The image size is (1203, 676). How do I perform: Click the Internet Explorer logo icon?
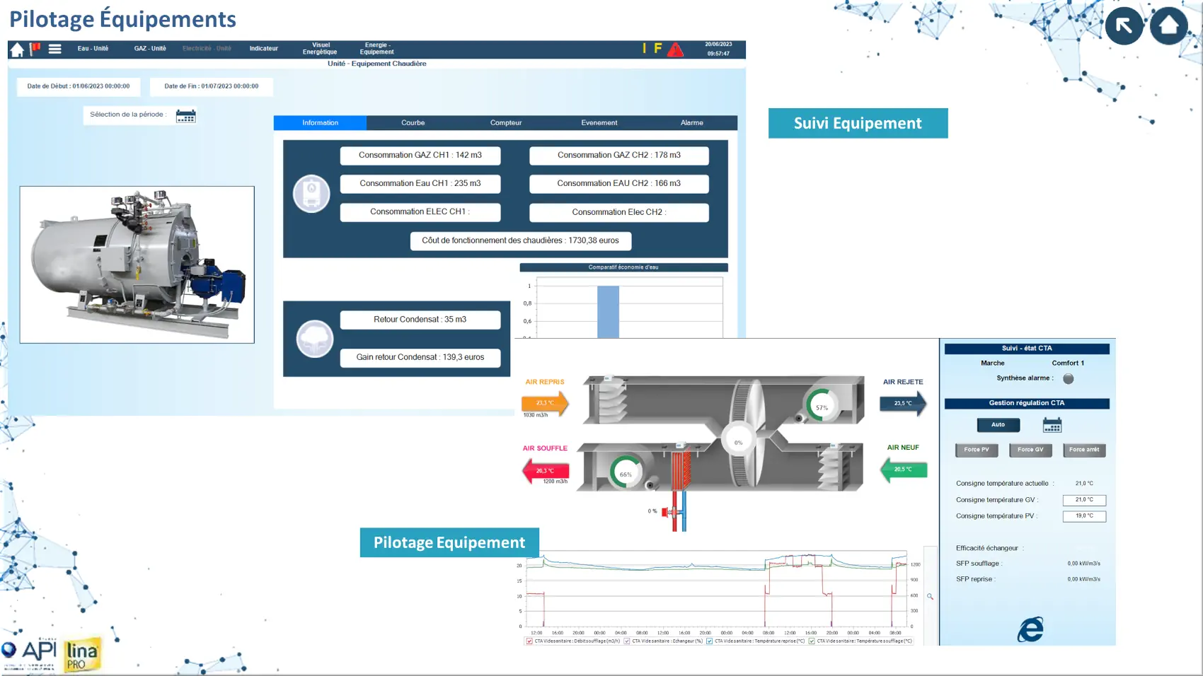(1030, 629)
